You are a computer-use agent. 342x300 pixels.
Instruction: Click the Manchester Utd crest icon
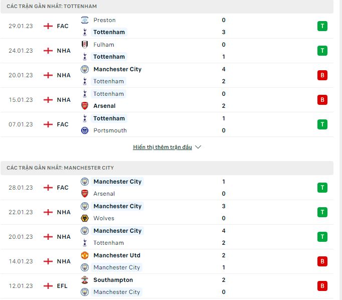point(85,255)
